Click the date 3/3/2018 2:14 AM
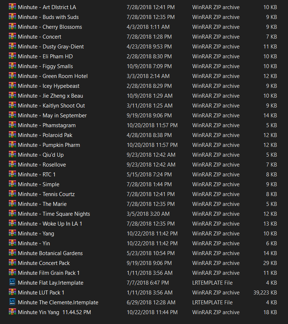The width and height of the screenshot is (288, 324). pyautogui.click(x=148, y=76)
